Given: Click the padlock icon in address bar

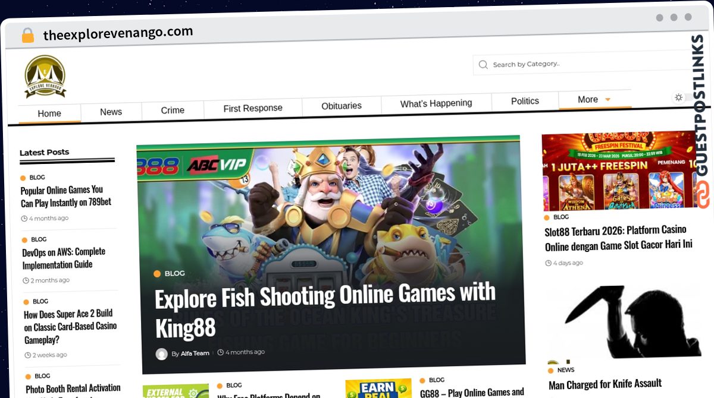Looking at the screenshot, I should (27, 36).
